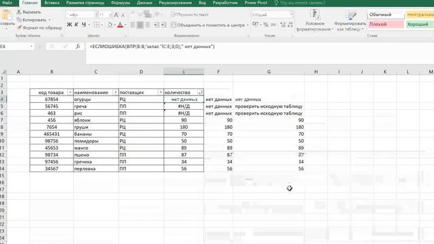Click Объединить и поместить в центре
Screen dimensions: 434x244
click(x=208, y=25)
